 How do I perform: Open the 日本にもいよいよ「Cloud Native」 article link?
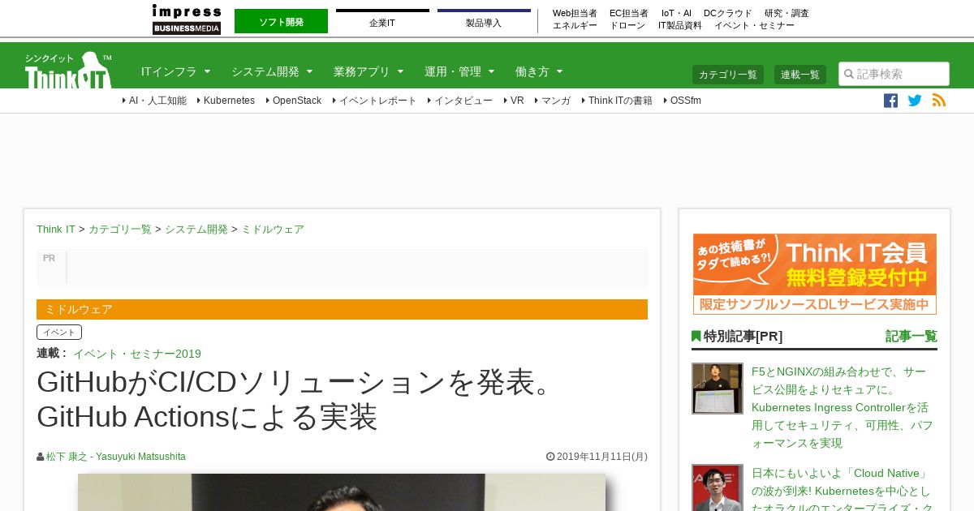point(843,487)
